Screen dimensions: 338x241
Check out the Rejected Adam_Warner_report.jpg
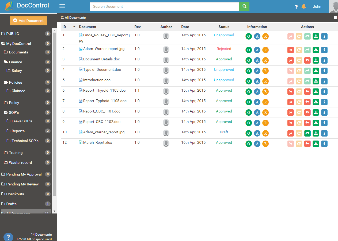[x=290, y=50]
